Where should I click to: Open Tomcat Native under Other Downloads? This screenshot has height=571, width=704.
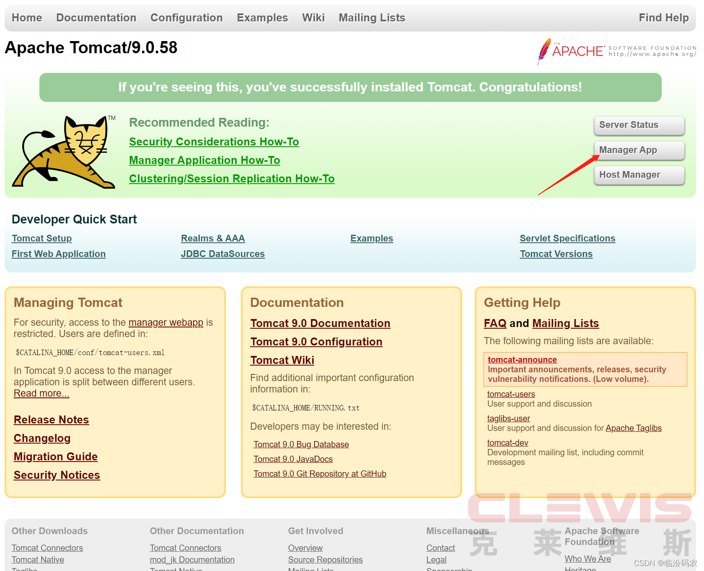(x=38, y=560)
